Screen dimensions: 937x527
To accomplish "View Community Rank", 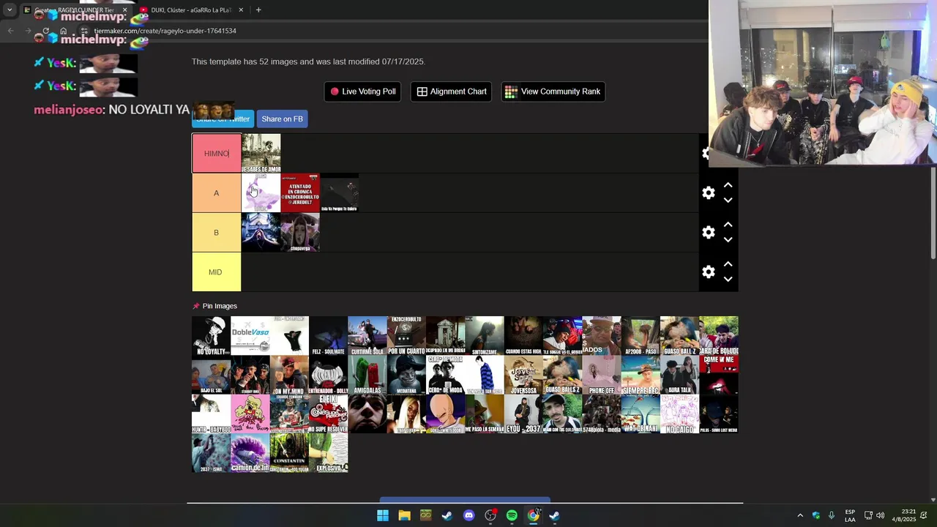I will (x=553, y=91).
